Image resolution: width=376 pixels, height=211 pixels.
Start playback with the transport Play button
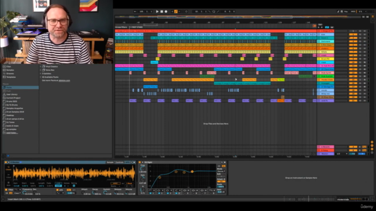157,12
